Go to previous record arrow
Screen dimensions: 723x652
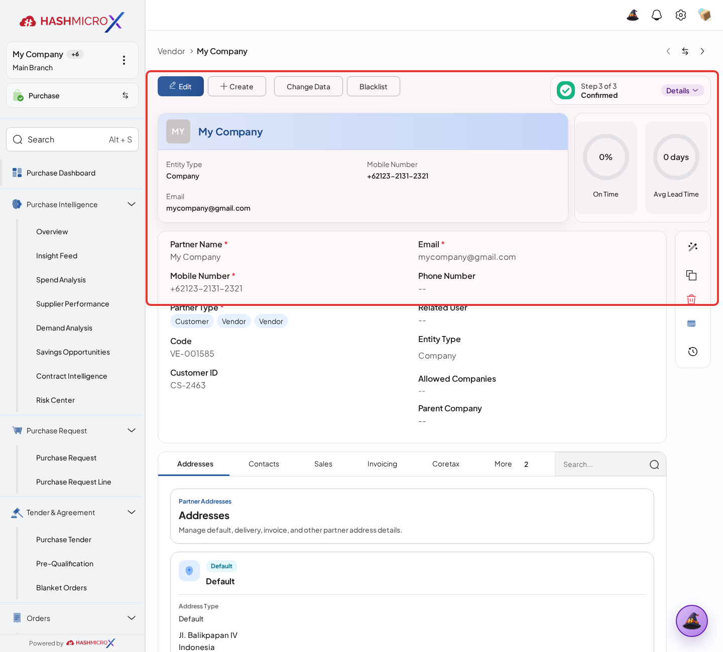668,51
